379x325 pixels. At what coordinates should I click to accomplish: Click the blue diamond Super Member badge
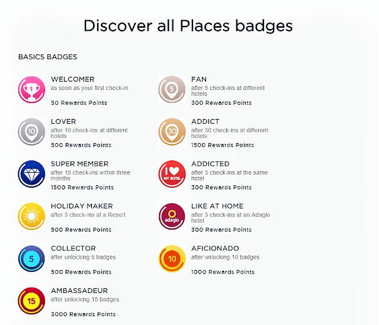[32, 174]
